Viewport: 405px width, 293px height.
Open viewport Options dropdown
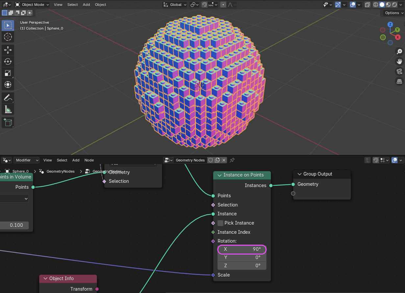pos(394,13)
